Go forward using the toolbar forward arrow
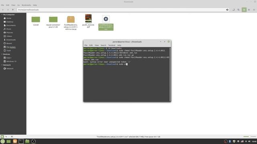Screen dimensions: 257x144 pyautogui.click(x=8, y=10)
